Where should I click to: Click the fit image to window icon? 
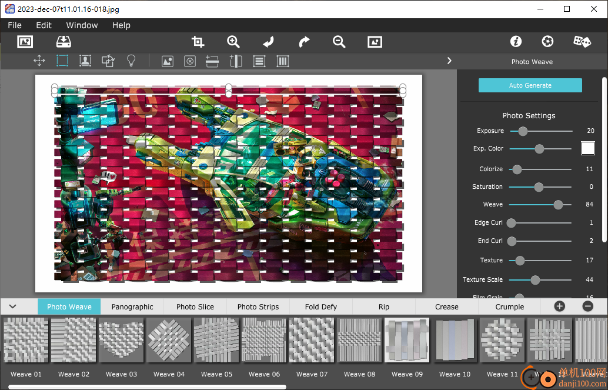click(375, 42)
